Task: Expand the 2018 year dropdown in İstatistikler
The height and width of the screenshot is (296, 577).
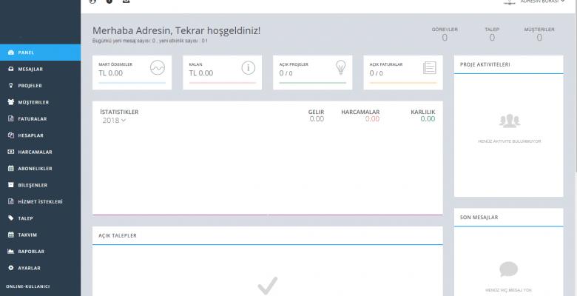Action: click(x=114, y=121)
